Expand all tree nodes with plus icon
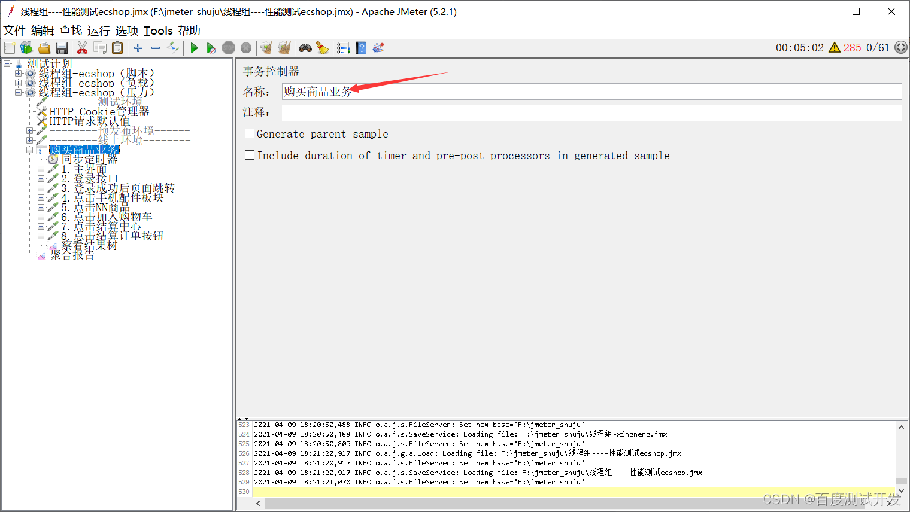 138,48
